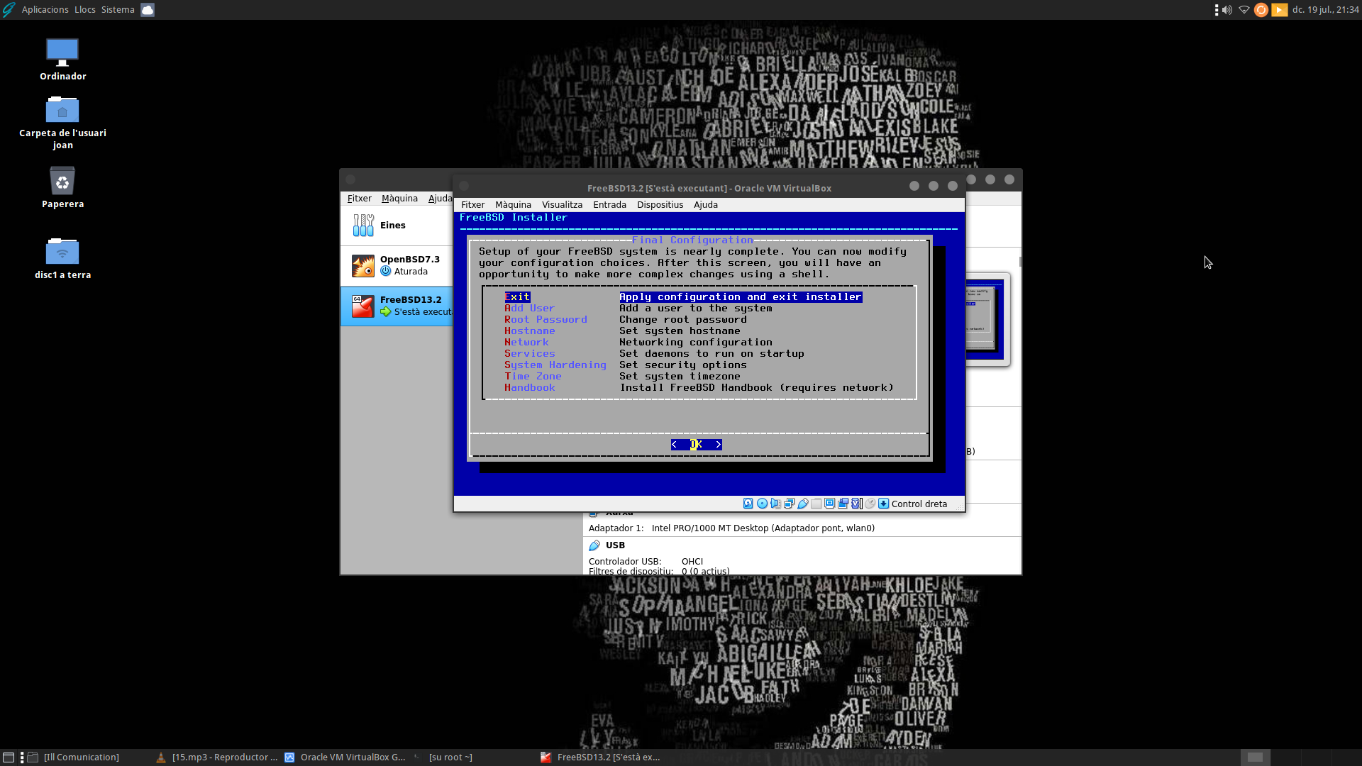Open clock showing dc. 19 jul., 21:34

tap(1325, 10)
